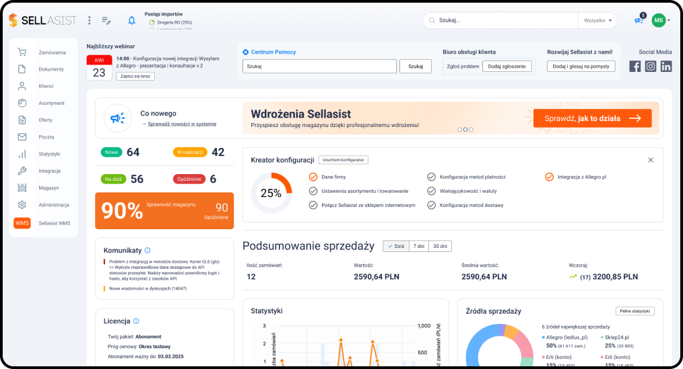Click the Asortyment box icon

(x=22, y=103)
